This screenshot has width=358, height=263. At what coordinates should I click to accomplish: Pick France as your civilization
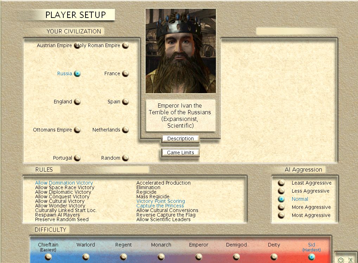125,73
